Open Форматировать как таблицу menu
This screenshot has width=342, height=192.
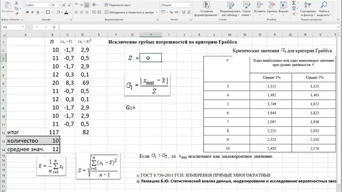pyautogui.click(x=230, y=9)
